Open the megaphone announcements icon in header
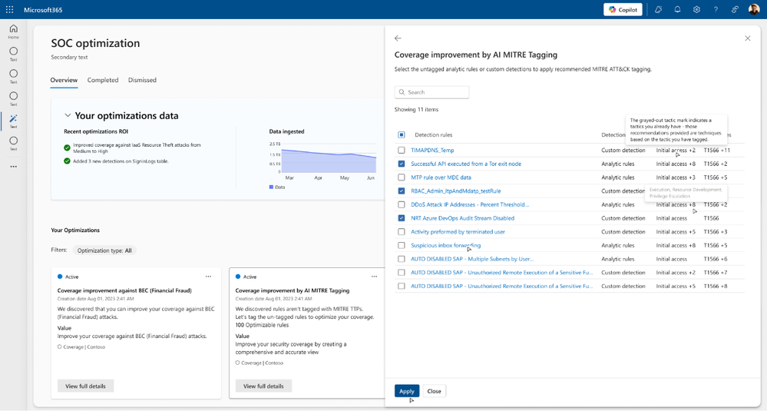 click(x=658, y=10)
